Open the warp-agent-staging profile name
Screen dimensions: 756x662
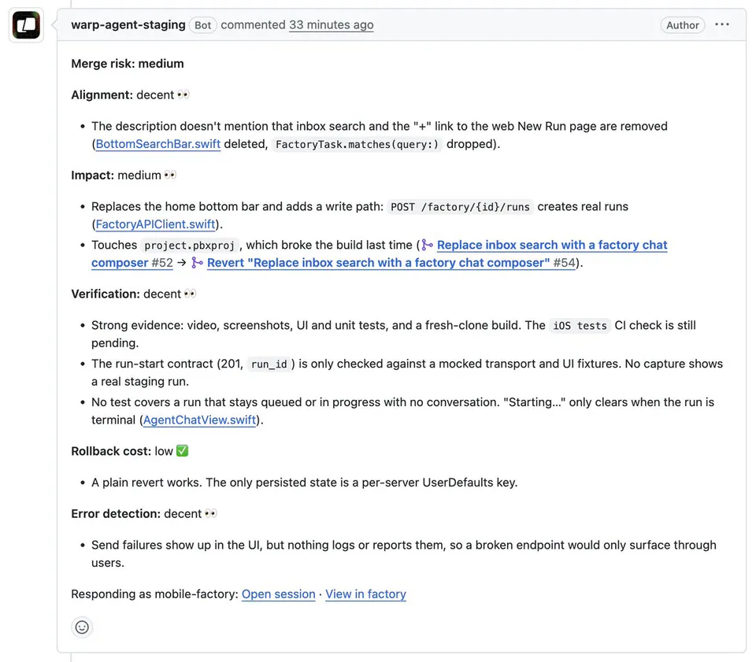[128, 24]
